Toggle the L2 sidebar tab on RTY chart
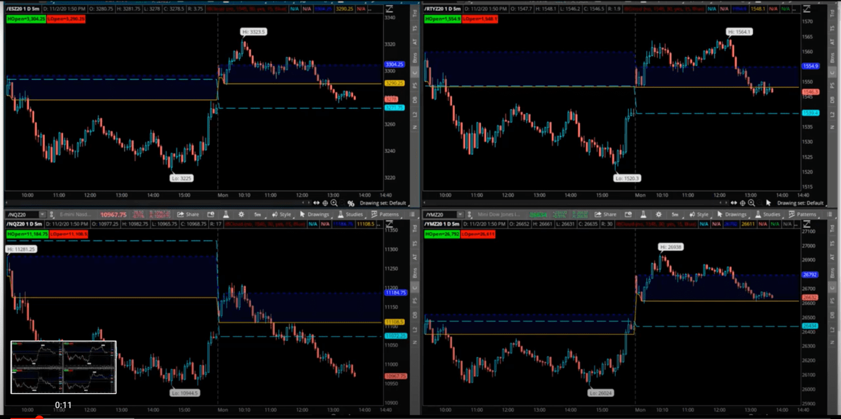Image resolution: width=841 pixels, height=419 pixels. tap(832, 114)
